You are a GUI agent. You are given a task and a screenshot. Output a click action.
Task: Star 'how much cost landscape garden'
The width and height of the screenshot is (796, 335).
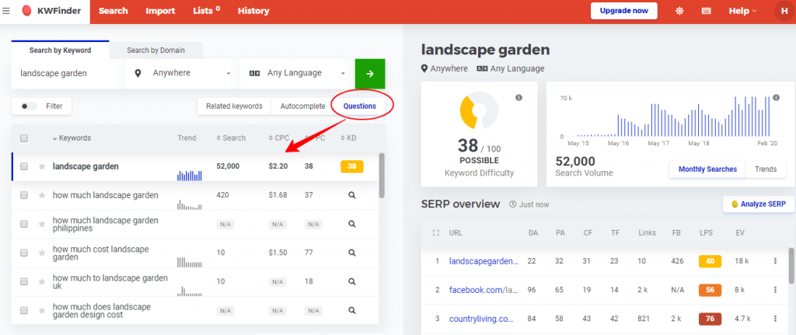pos(42,253)
